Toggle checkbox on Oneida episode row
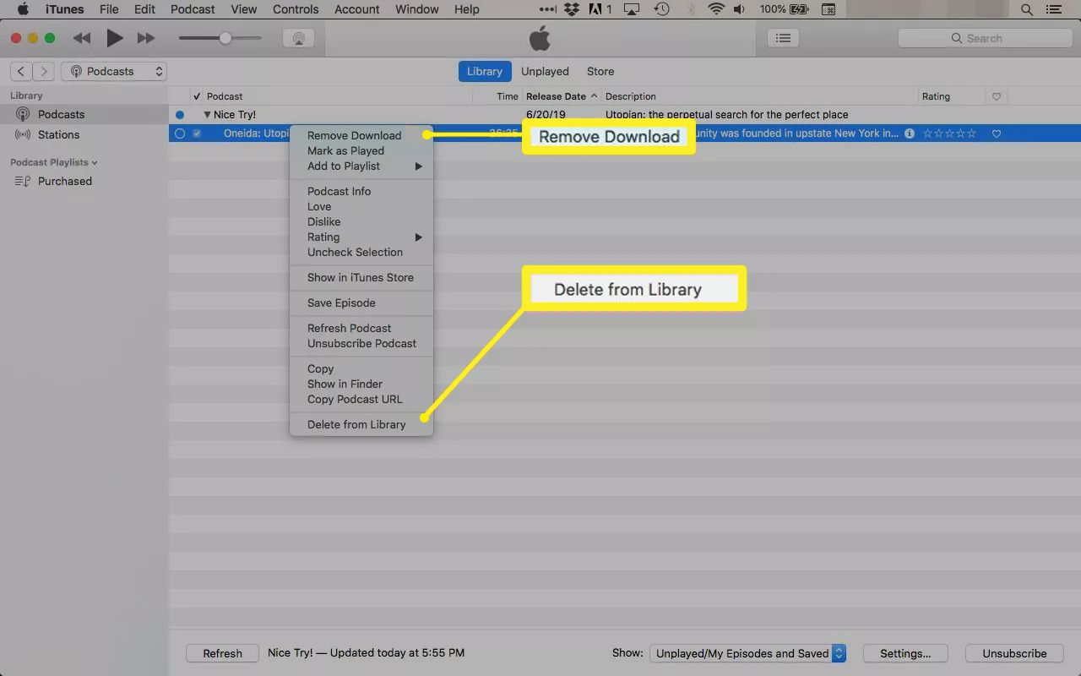The height and width of the screenshot is (676, 1081). click(197, 134)
